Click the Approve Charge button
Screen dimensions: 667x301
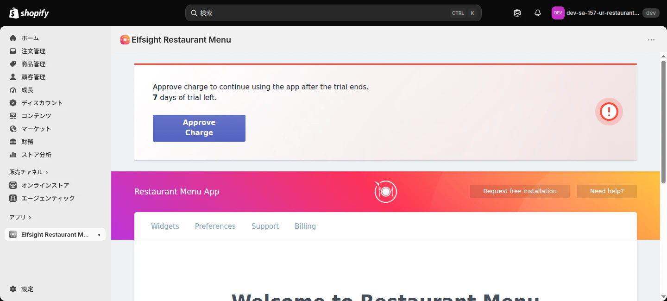(199, 128)
